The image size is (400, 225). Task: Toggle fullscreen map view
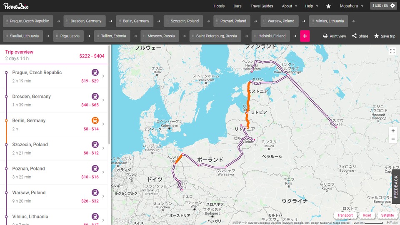(x=392, y=51)
